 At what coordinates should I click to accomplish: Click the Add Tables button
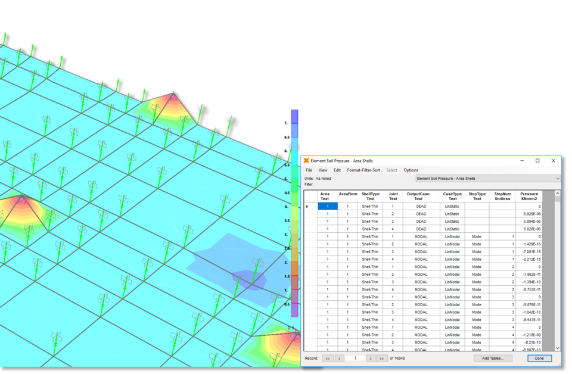(493, 359)
